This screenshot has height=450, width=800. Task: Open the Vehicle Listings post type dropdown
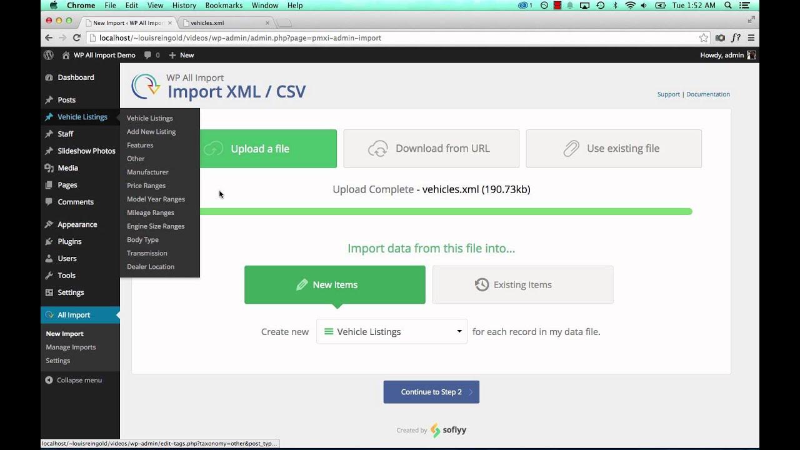click(392, 332)
